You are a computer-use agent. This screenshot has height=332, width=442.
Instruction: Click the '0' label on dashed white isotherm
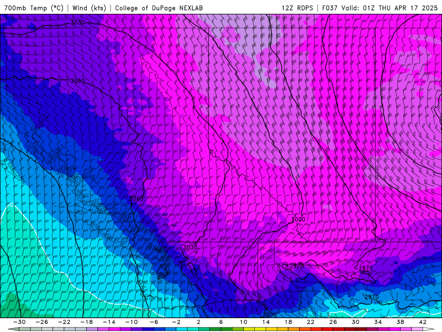pyautogui.click(x=12, y=205)
